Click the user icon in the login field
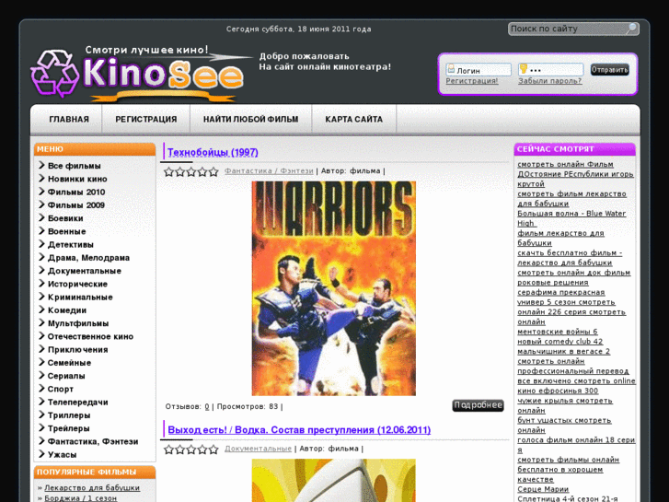669x502 pixels. [x=451, y=68]
